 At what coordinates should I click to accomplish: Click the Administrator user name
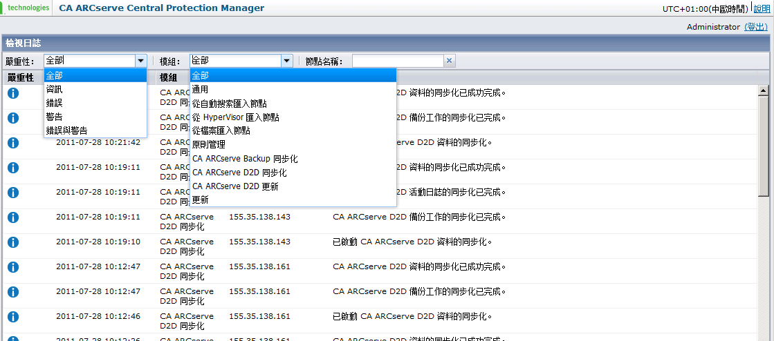(x=713, y=27)
